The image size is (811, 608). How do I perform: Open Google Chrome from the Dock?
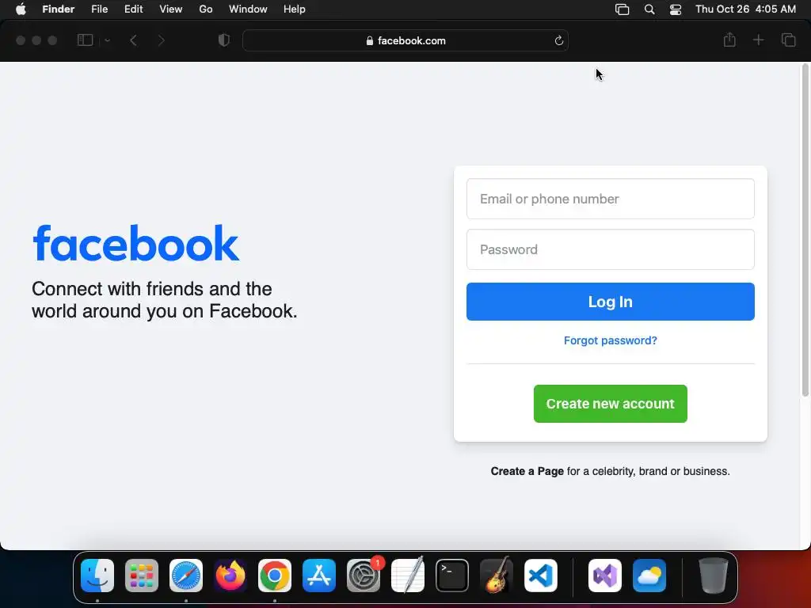275,576
